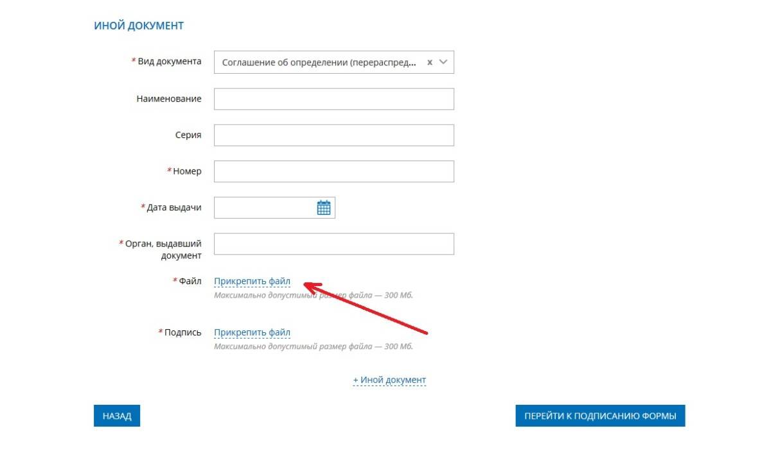771x451 pixels.
Task: Click the Орган, выдавший документ field
Action: click(333, 244)
